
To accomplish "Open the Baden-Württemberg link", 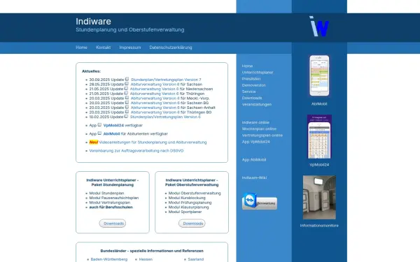I will point(109,259).
